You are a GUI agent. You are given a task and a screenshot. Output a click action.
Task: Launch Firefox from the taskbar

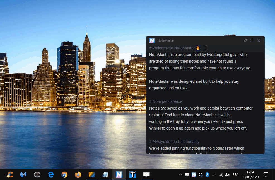[78, 175]
